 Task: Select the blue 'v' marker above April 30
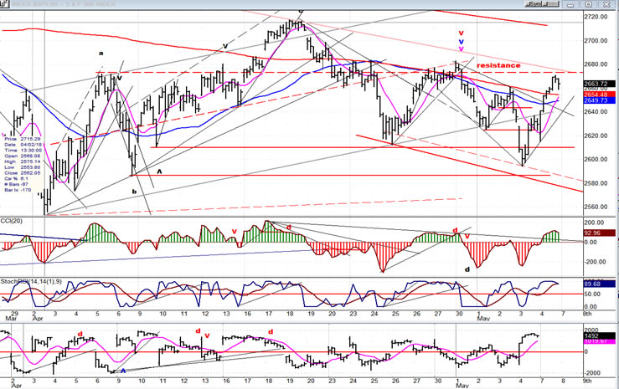coord(461,41)
